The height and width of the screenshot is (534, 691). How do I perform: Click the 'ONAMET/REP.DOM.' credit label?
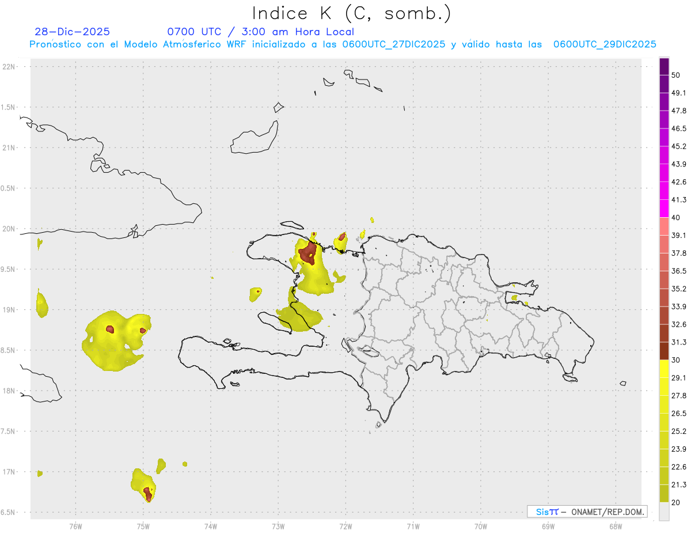point(607,512)
